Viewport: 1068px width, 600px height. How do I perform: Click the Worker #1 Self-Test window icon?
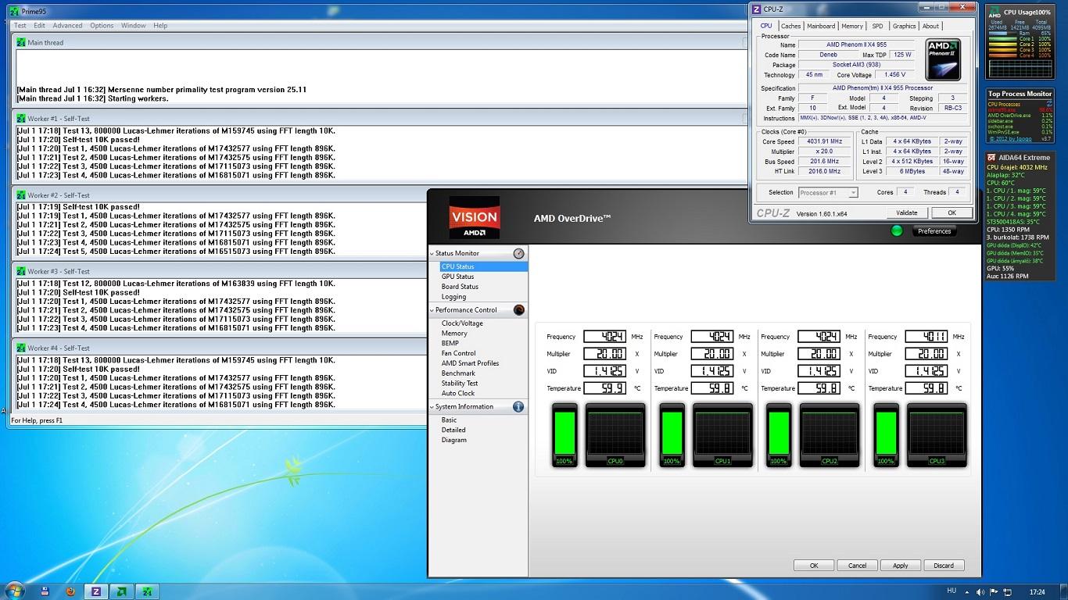tap(21, 119)
